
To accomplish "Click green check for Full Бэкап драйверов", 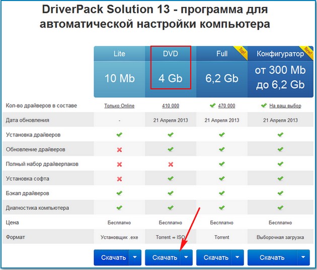I will 222,193.
